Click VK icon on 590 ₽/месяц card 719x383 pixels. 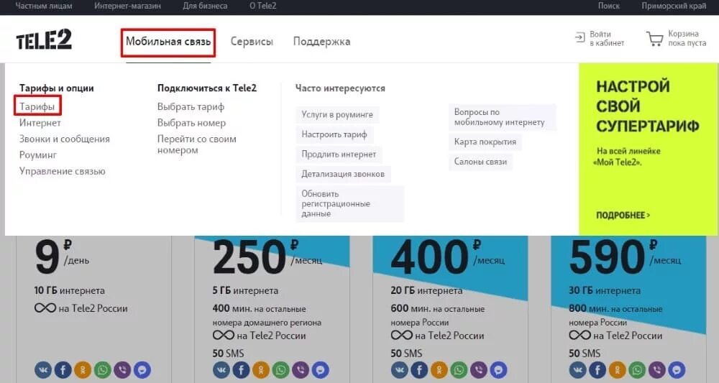578,370
